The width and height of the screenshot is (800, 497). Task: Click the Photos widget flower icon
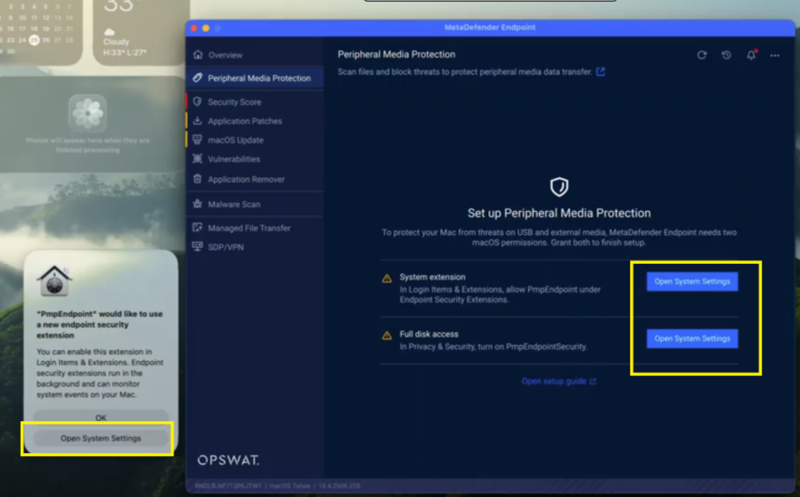point(88,113)
